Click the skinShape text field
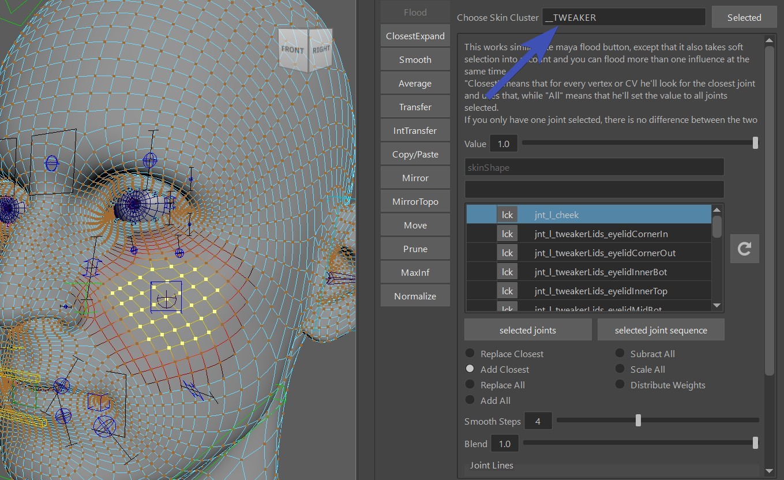 click(x=594, y=167)
